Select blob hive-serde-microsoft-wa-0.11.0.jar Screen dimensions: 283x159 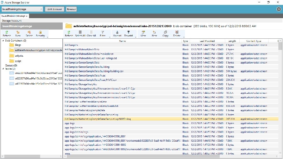click(171, 88)
